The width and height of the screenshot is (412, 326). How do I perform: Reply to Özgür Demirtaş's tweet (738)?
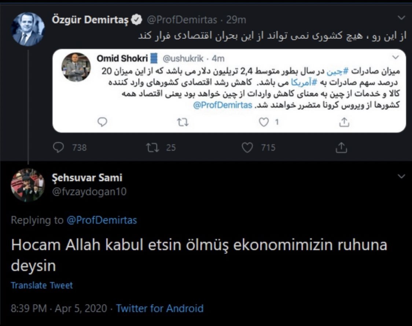59,147
